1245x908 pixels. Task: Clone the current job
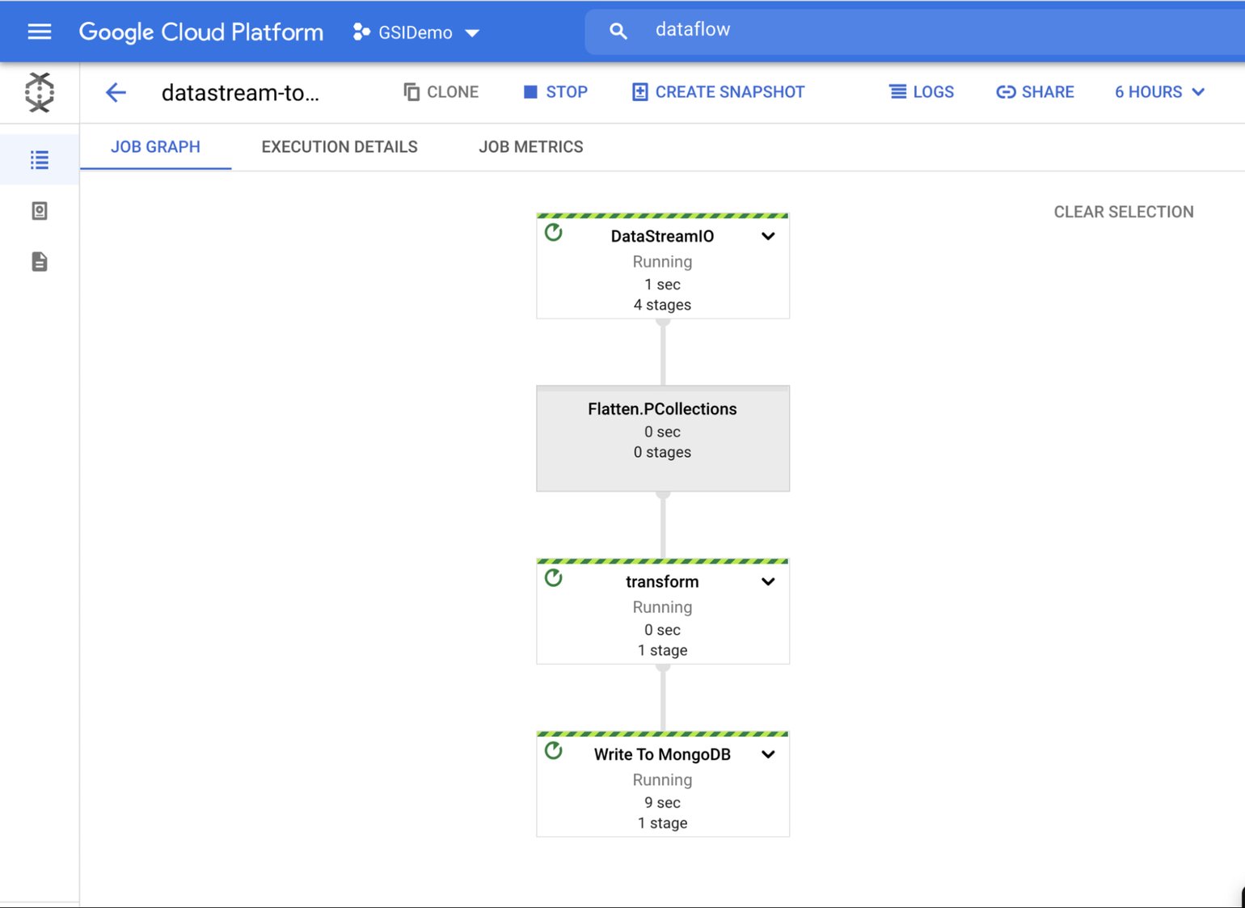tap(441, 92)
